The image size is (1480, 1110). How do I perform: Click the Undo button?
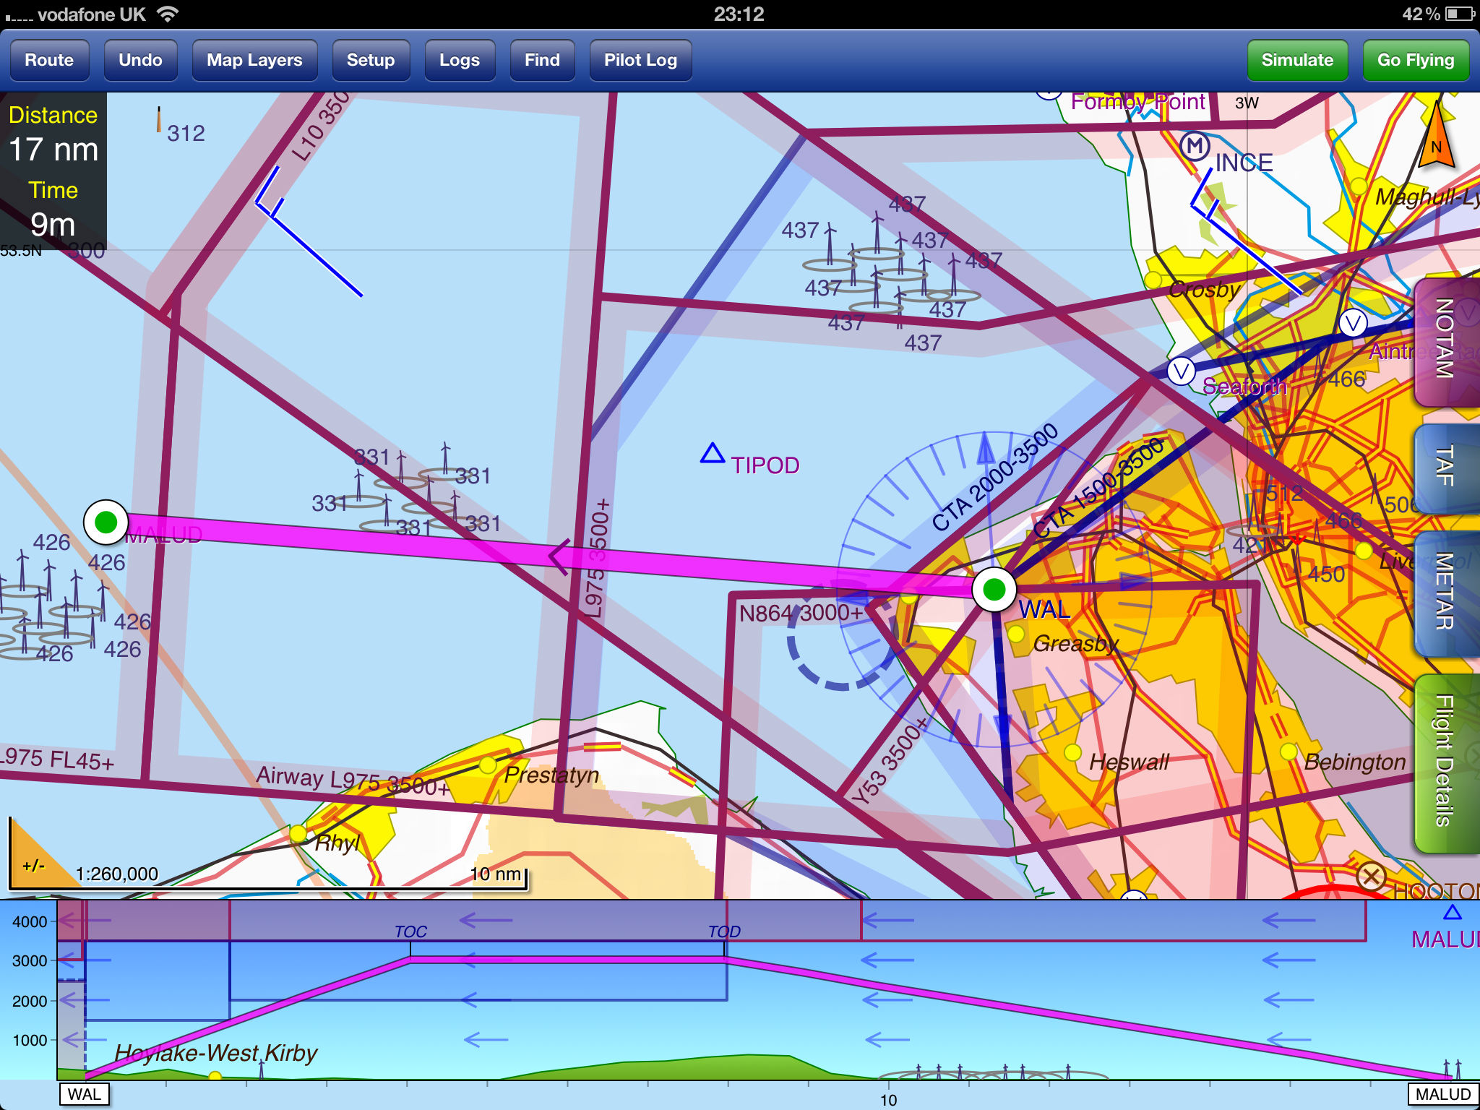click(140, 60)
